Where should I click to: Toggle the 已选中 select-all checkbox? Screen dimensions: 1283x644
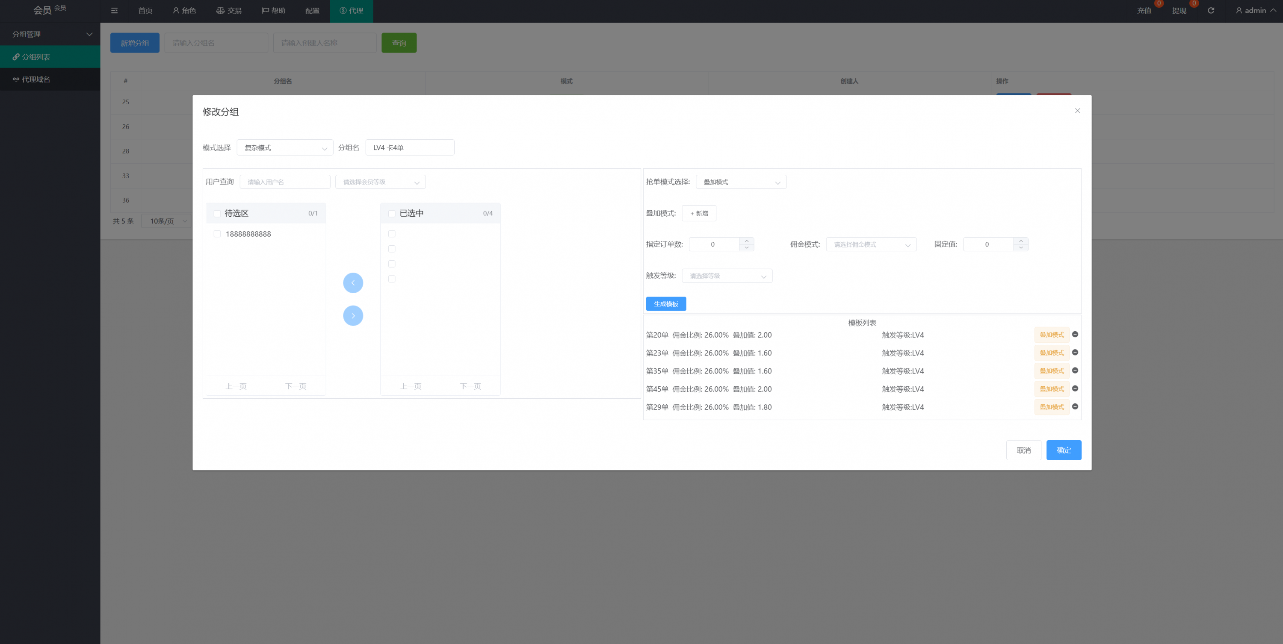(392, 214)
